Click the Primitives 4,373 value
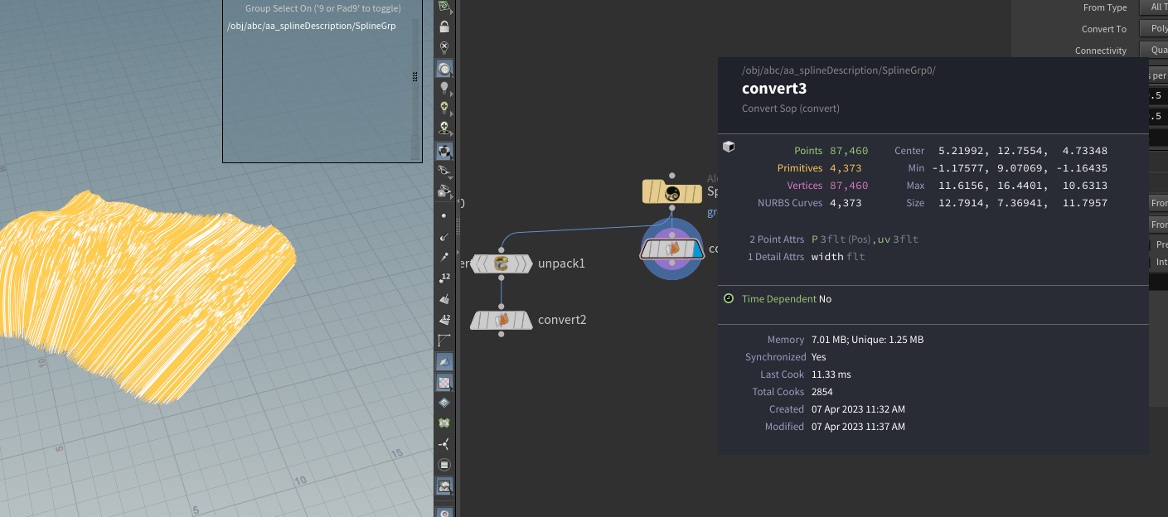Image resolution: width=1168 pixels, height=517 pixels. click(846, 168)
